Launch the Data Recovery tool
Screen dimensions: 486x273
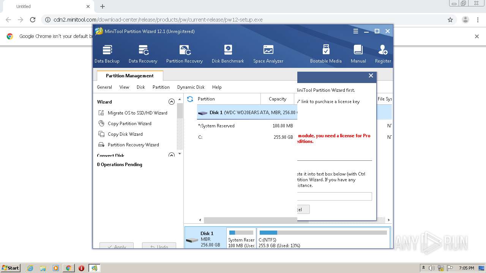(143, 54)
